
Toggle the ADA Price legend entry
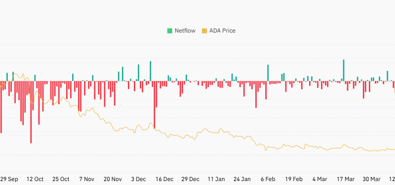tap(218, 31)
